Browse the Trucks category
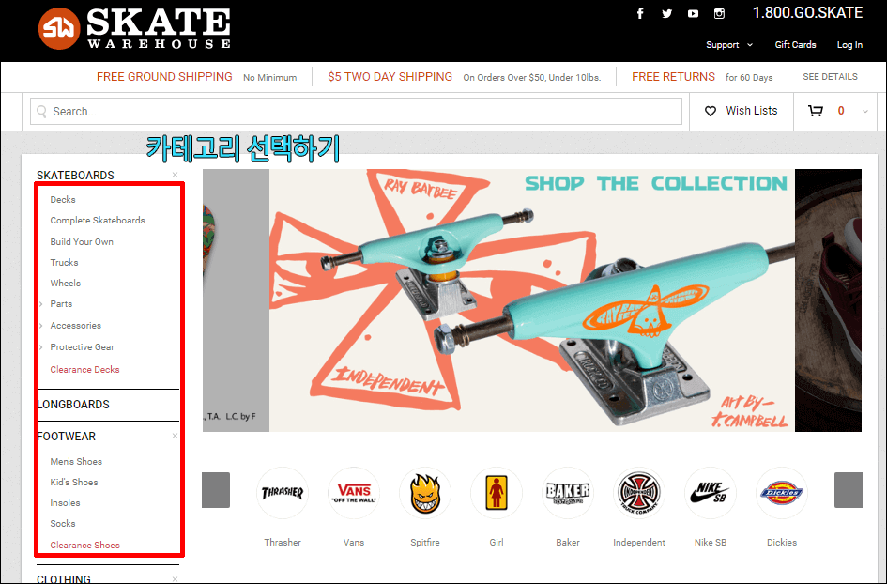The image size is (887, 584). point(64,263)
